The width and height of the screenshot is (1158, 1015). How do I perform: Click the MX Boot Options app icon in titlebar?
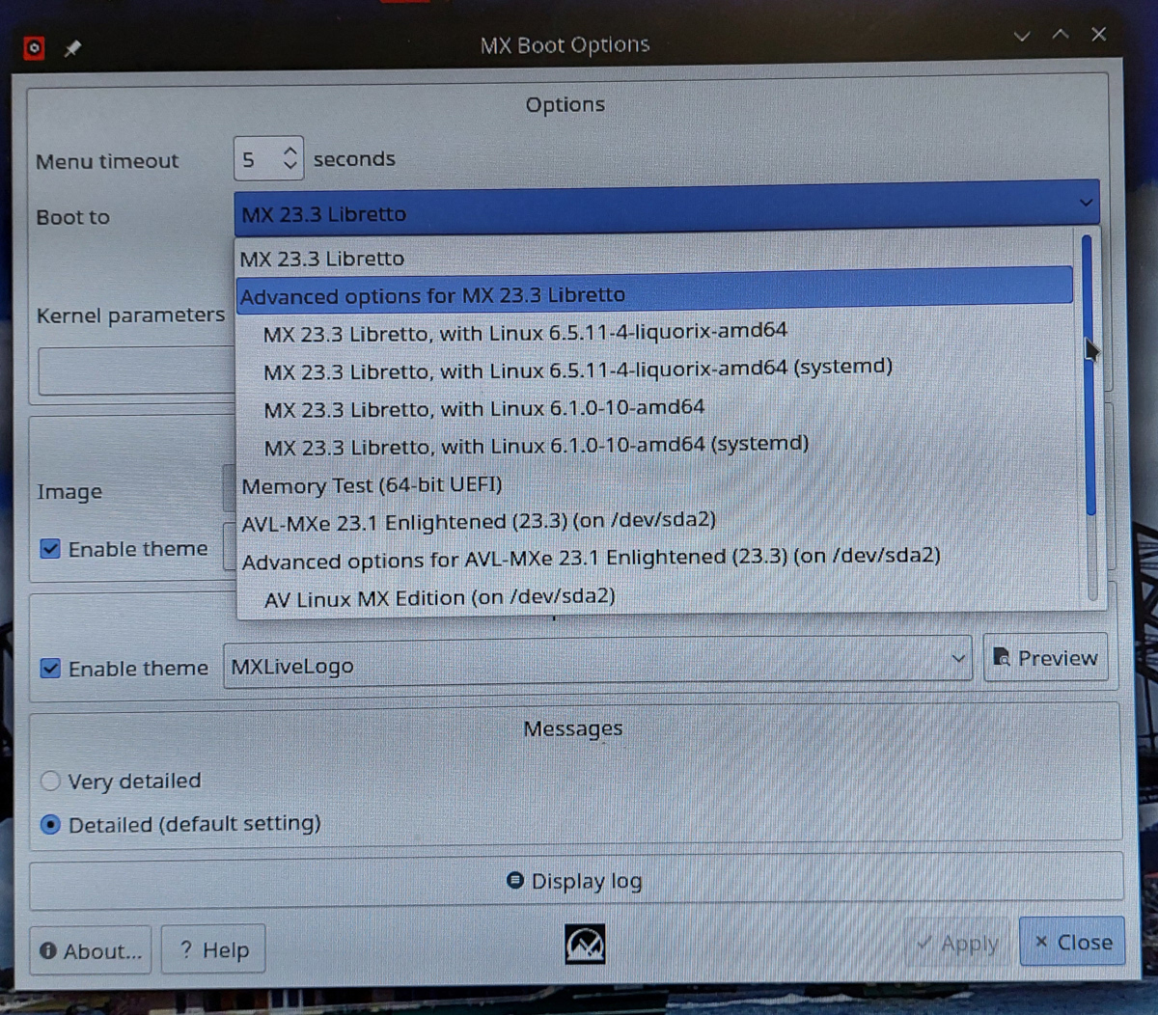tap(34, 48)
